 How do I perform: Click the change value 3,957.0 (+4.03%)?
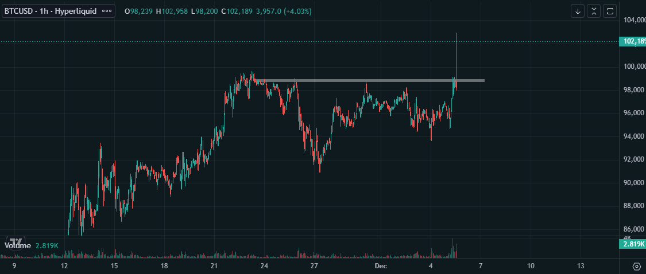tap(284, 11)
